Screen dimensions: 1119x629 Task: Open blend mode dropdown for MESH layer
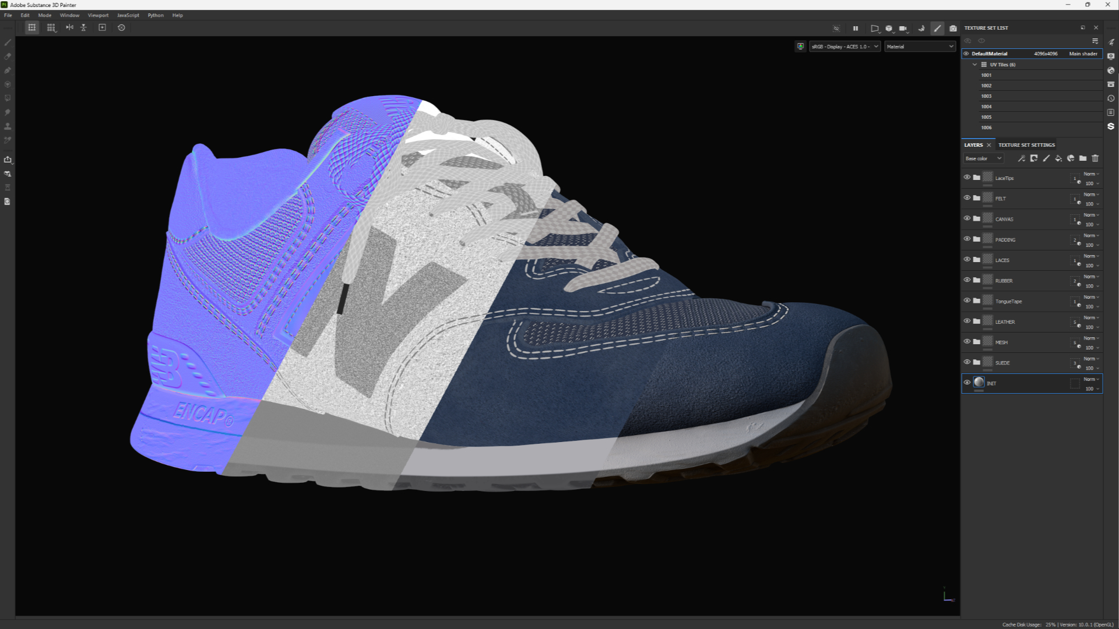[x=1091, y=338]
